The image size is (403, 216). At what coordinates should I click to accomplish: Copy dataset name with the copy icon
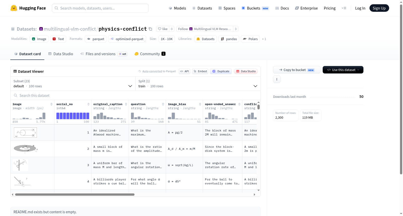(150, 29)
